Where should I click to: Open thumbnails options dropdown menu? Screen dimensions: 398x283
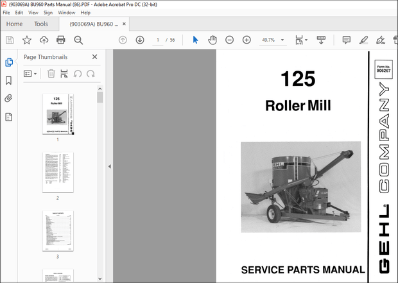pos(30,74)
